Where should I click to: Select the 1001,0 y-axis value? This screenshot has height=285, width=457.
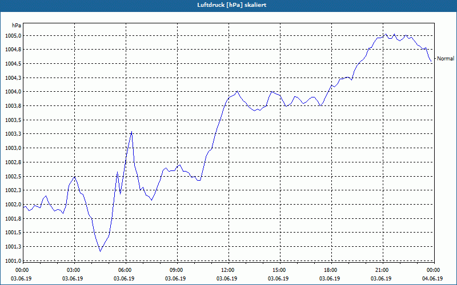point(13,260)
